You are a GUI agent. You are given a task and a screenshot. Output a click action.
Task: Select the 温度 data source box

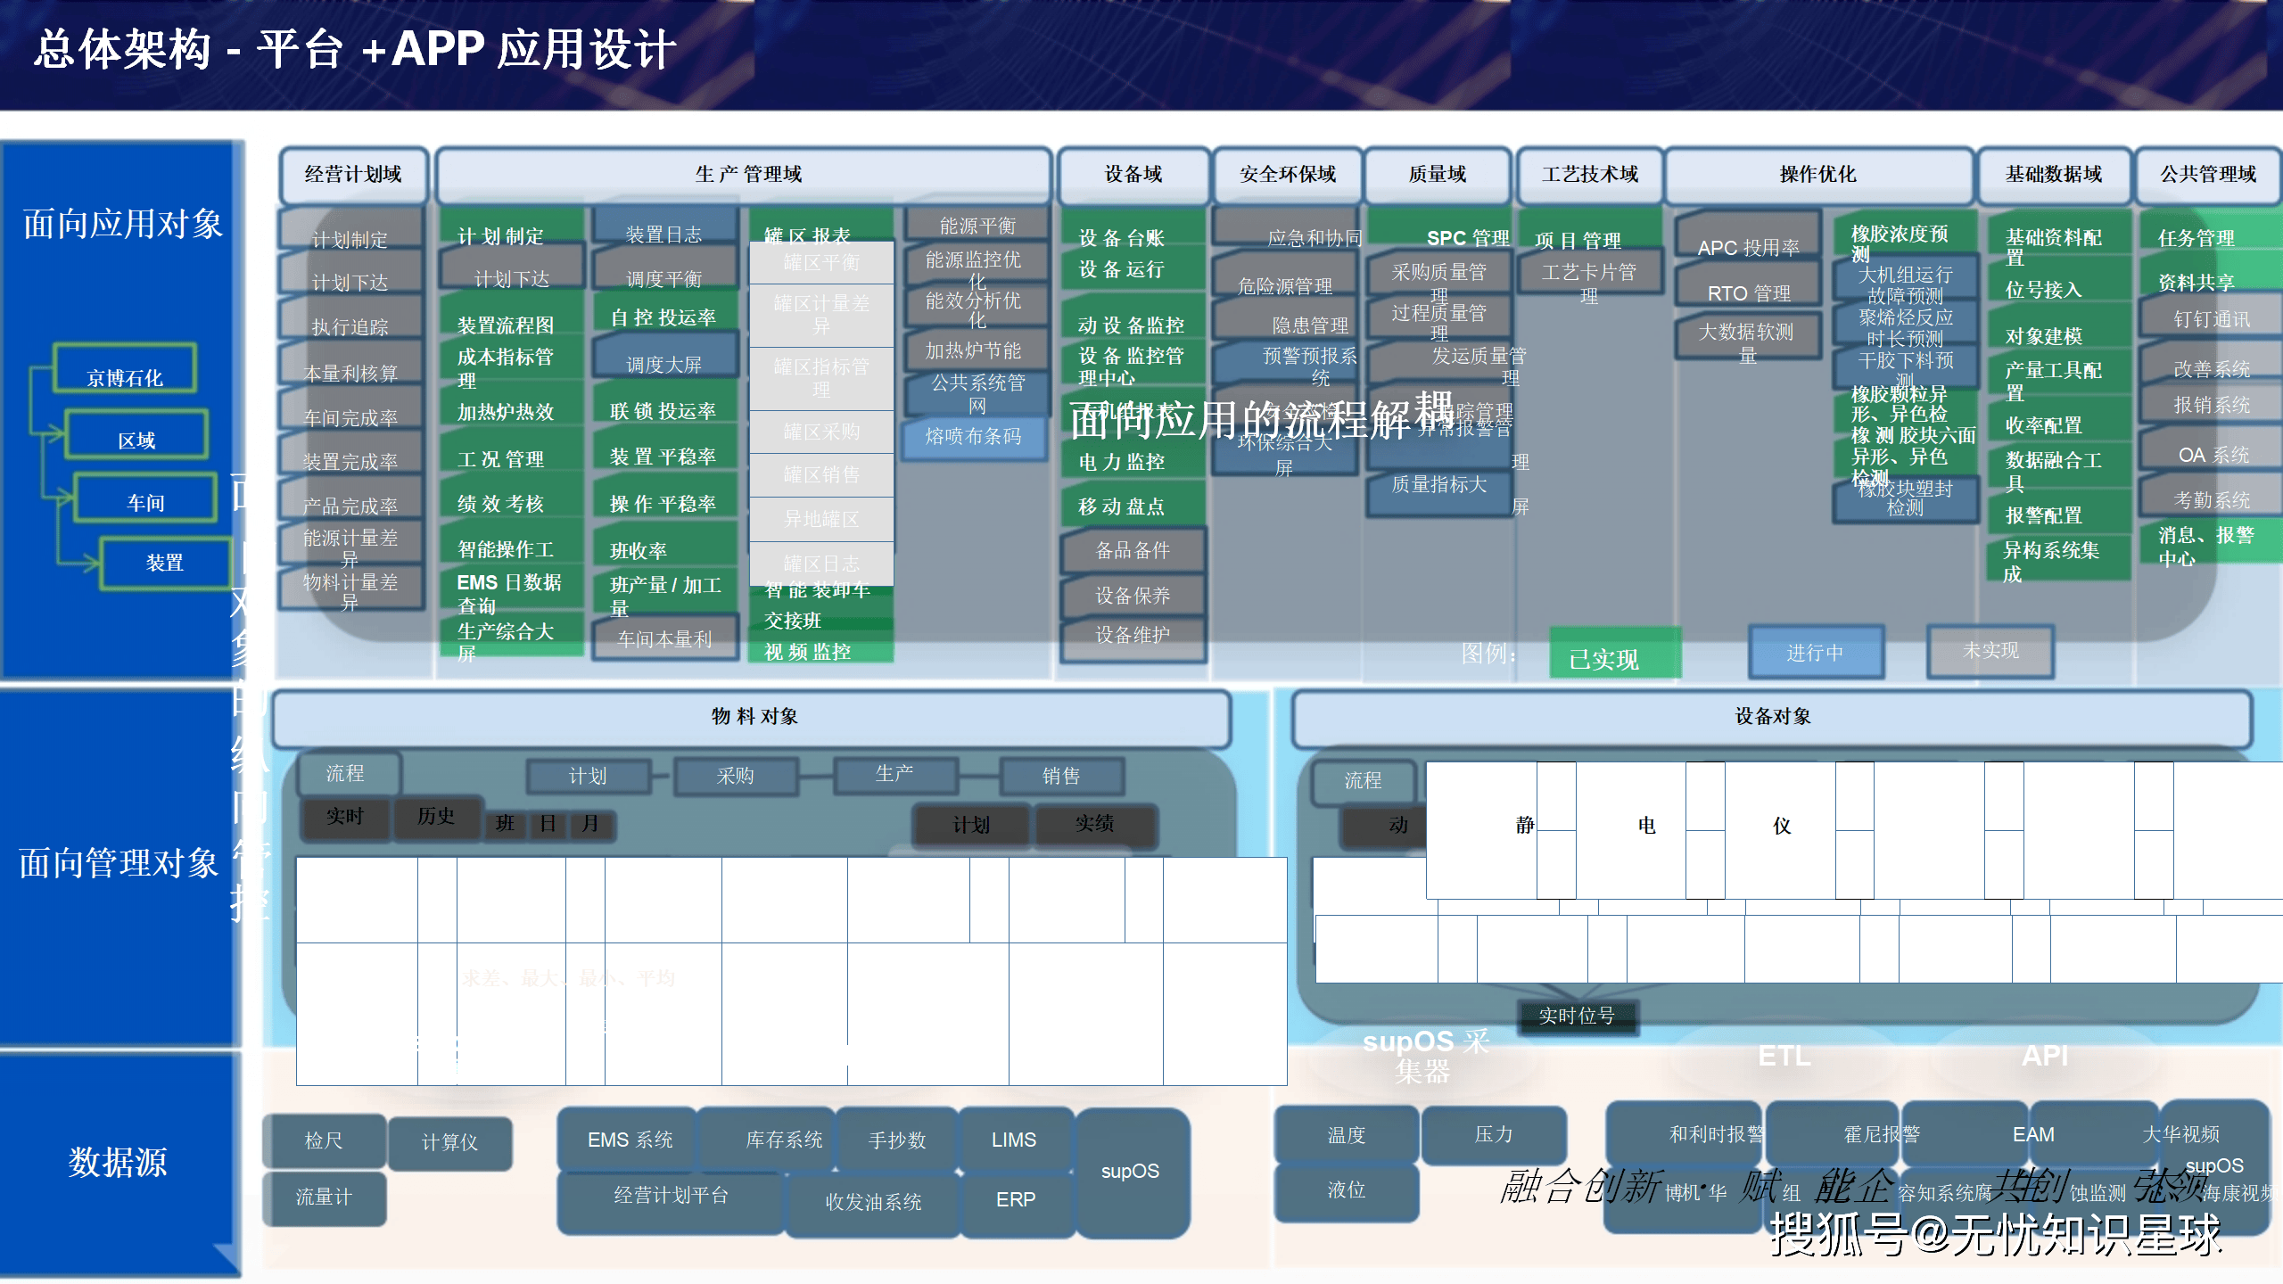(1346, 1134)
